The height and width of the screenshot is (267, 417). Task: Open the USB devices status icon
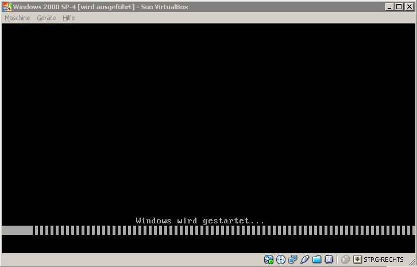click(304, 260)
